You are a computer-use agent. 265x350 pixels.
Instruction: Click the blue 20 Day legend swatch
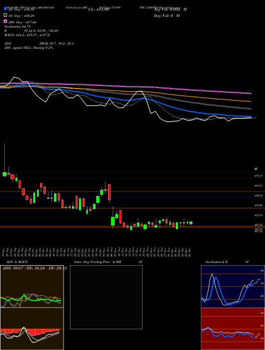pos(5,9)
